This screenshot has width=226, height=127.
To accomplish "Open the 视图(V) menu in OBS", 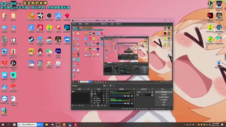I will [87, 24].
